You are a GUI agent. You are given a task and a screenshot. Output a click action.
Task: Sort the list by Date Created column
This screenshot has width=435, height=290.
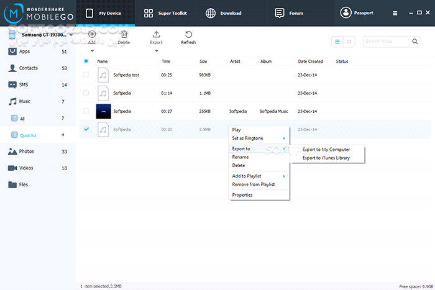pos(310,61)
